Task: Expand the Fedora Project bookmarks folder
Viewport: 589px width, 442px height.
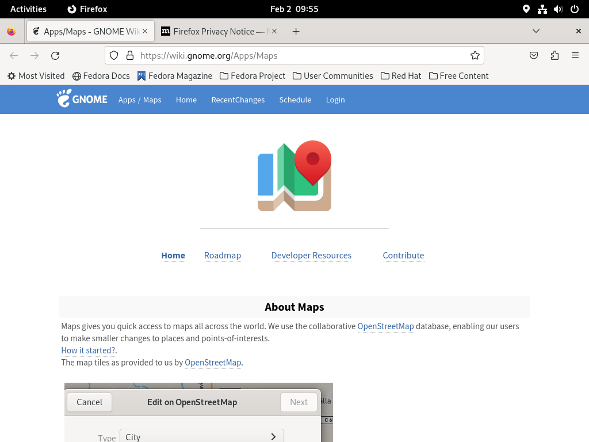Action: tap(253, 76)
